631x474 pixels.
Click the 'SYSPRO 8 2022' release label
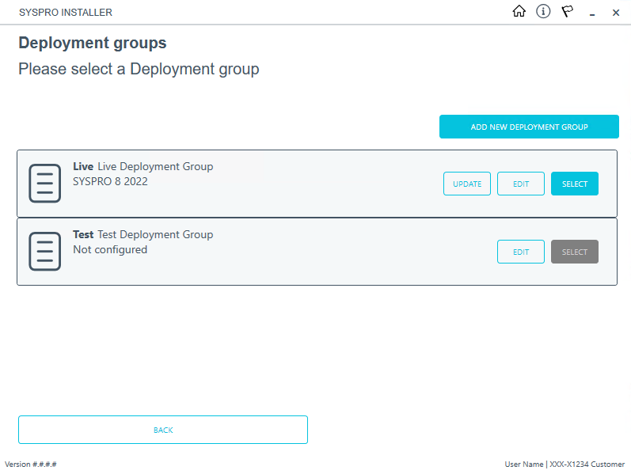(x=110, y=181)
